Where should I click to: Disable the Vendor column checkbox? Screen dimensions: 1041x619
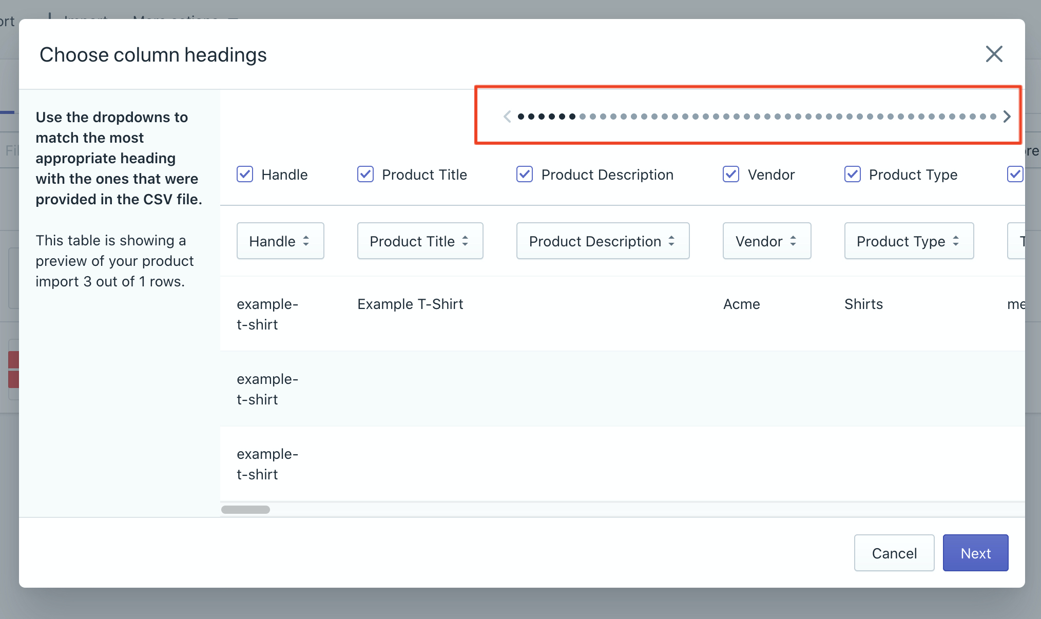pos(731,175)
